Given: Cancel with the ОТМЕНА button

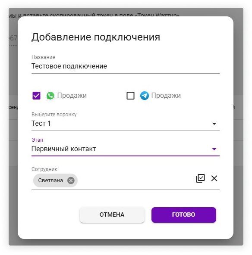Looking at the screenshot, I should coord(112,215).
